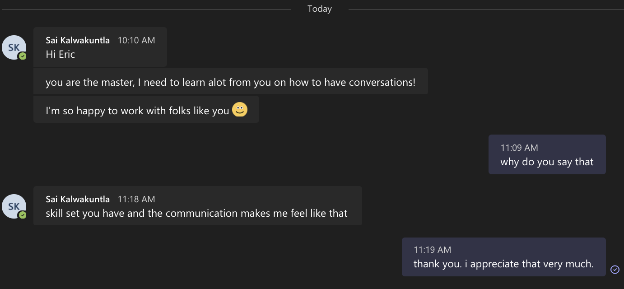624x289 pixels.
Task: Click the green presence badge on the second SK avatar
Action: [23, 215]
